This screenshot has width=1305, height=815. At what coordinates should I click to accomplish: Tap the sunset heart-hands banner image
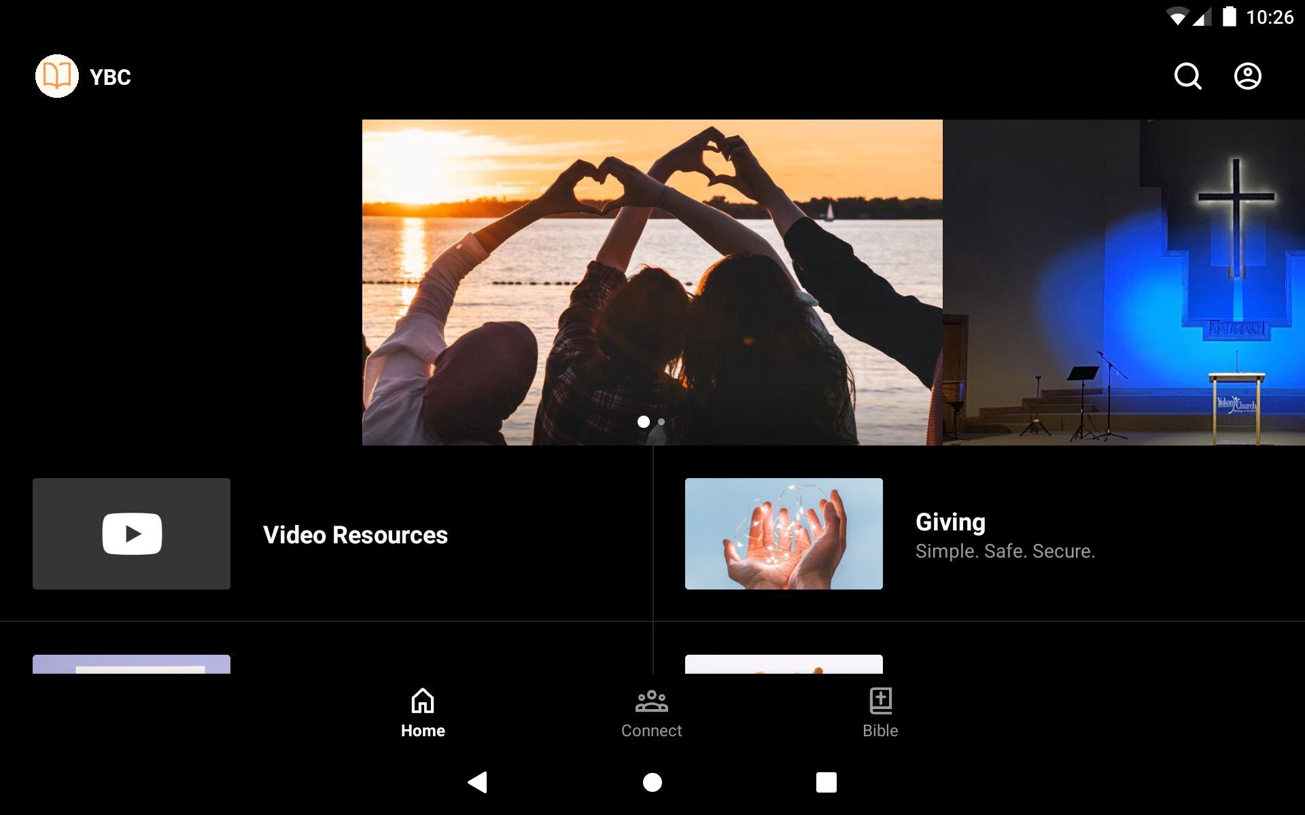click(651, 272)
